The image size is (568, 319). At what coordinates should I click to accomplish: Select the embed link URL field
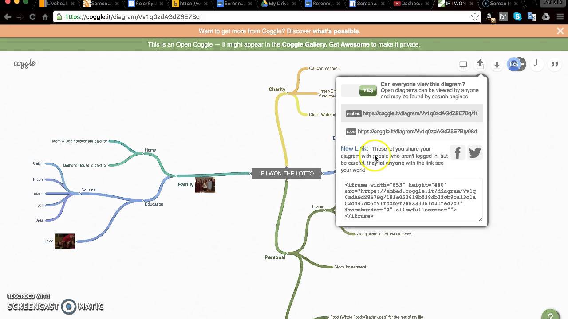[x=412, y=113]
